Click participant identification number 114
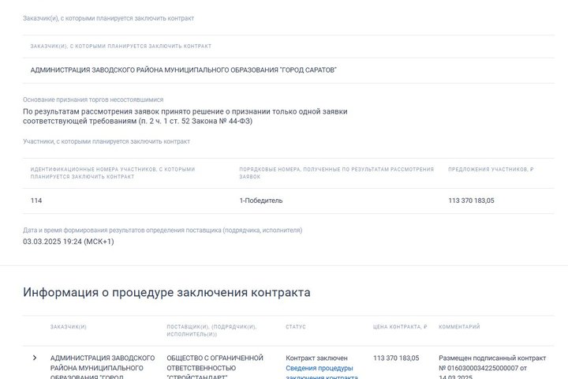The image size is (568, 379). (x=36, y=201)
